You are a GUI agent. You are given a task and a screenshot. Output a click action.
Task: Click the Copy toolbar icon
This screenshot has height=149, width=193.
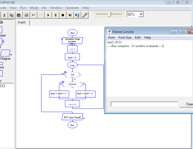12,15
